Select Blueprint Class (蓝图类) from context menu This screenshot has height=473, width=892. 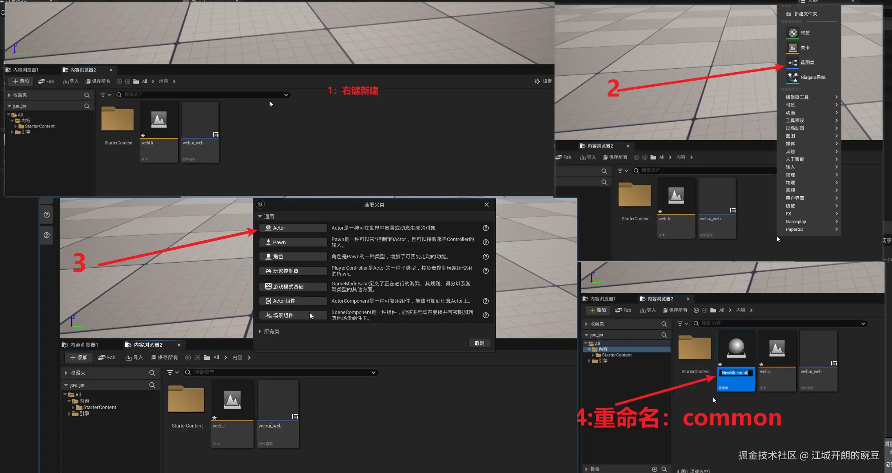[x=807, y=63]
